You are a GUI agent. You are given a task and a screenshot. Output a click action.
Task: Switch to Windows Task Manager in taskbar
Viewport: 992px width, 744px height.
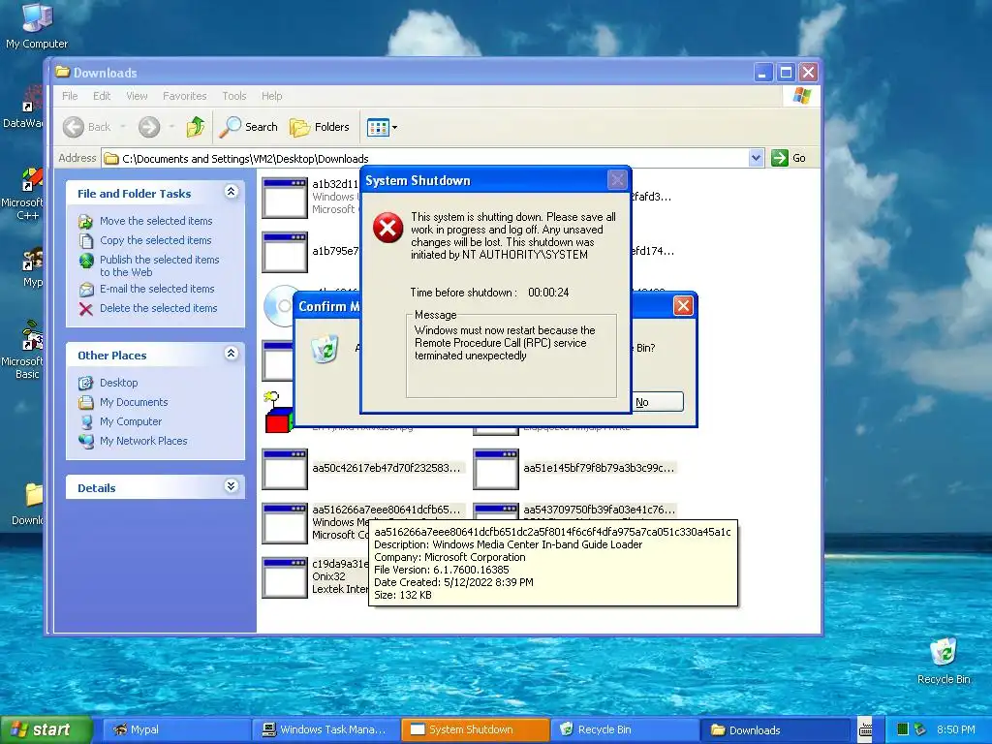coord(325,730)
